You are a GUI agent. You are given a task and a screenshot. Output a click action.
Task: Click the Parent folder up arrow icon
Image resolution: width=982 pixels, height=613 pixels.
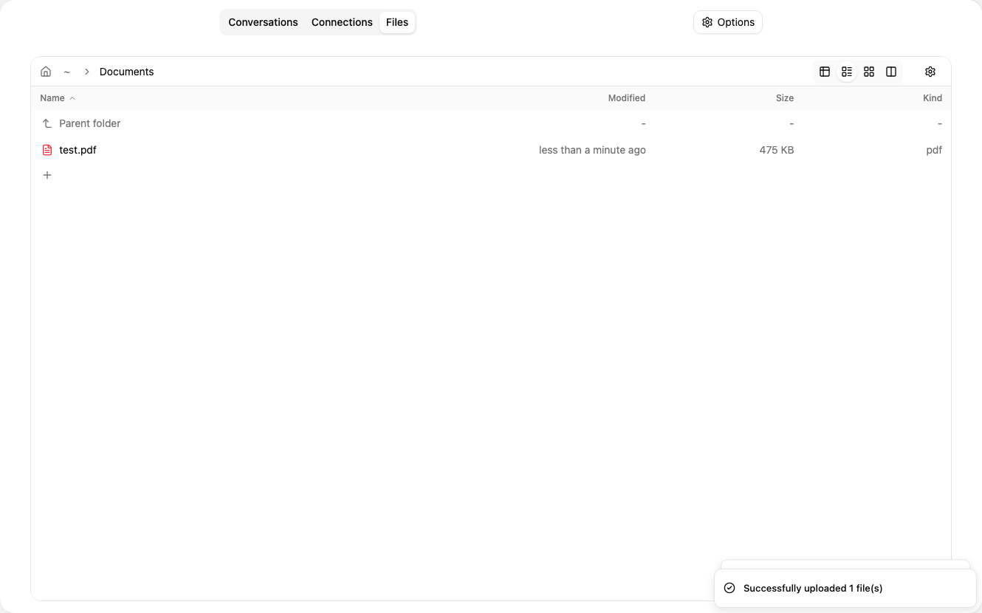click(47, 123)
